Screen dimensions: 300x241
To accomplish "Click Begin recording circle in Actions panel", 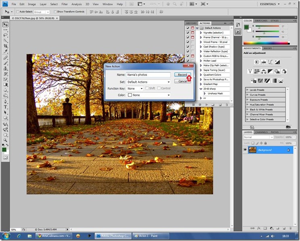I will coord(200,105).
